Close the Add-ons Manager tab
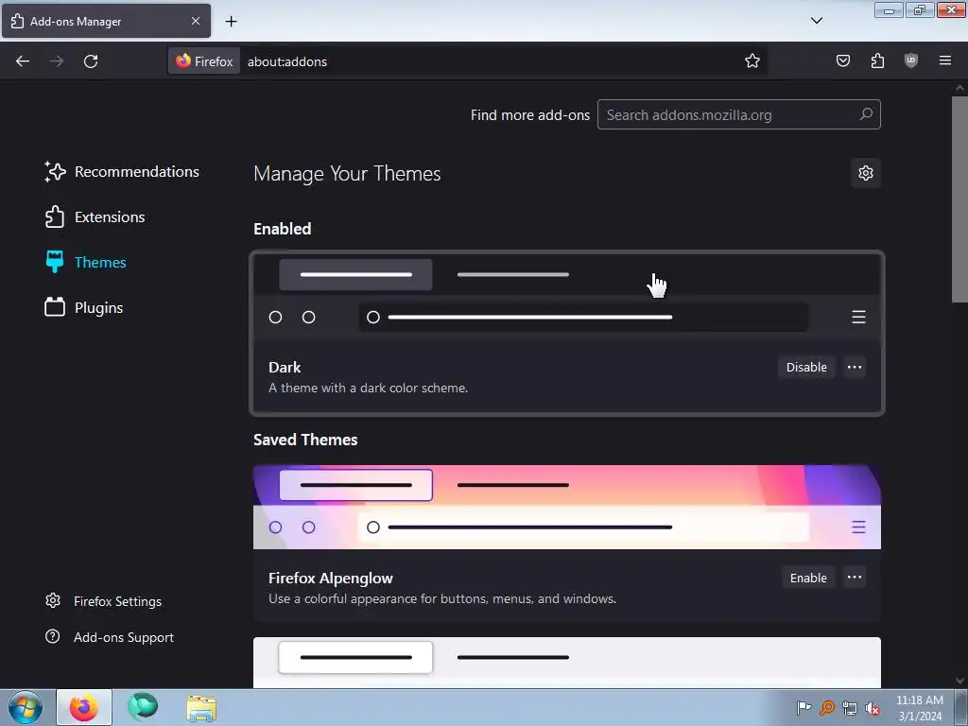Image resolution: width=968 pixels, height=726 pixels. pyautogui.click(x=195, y=21)
